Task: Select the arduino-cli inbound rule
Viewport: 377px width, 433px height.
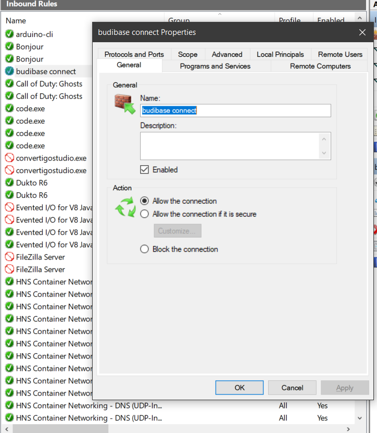Action: (34, 34)
